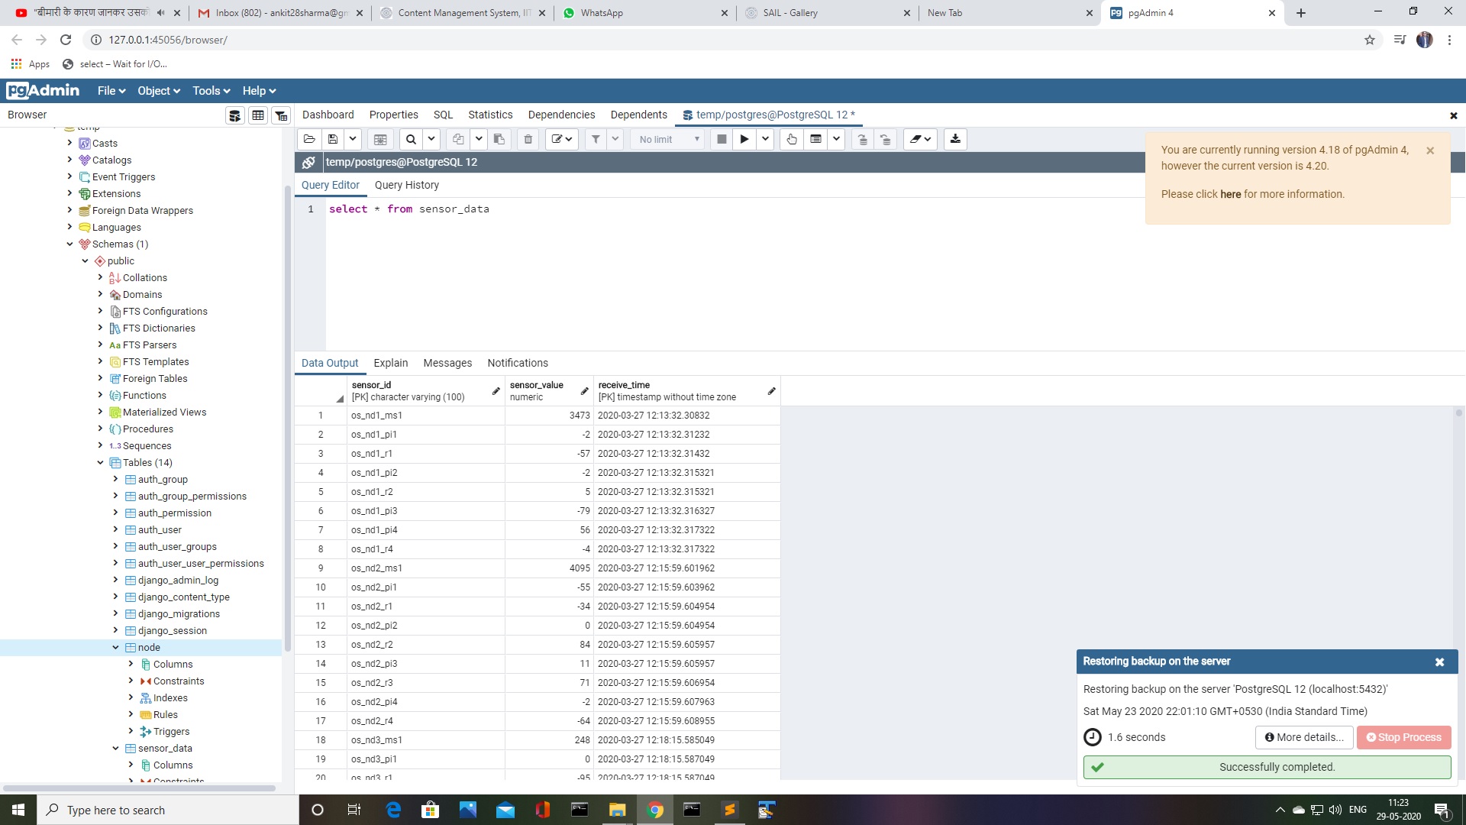Click the Find magnifier icon
The image size is (1466, 825).
[x=411, y=139]
